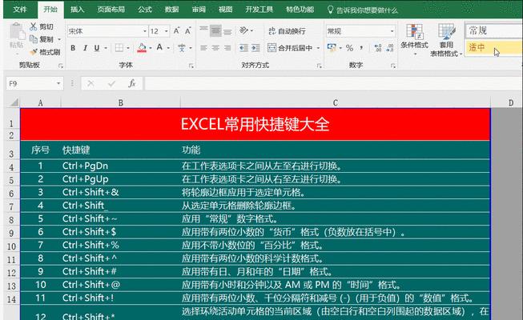
Task: Click the Select All corner triangle
Action: point(14,102)
